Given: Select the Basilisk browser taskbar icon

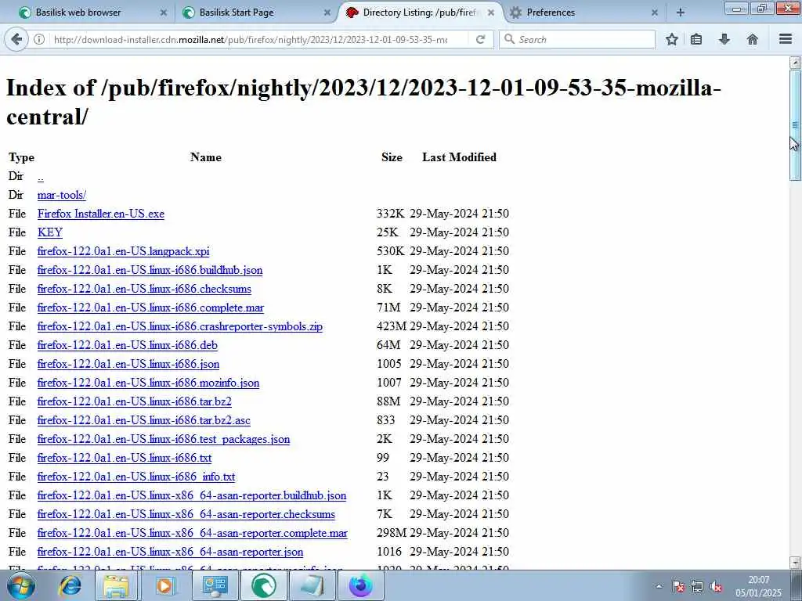Looking at the screenshot, I should point(264,585).
